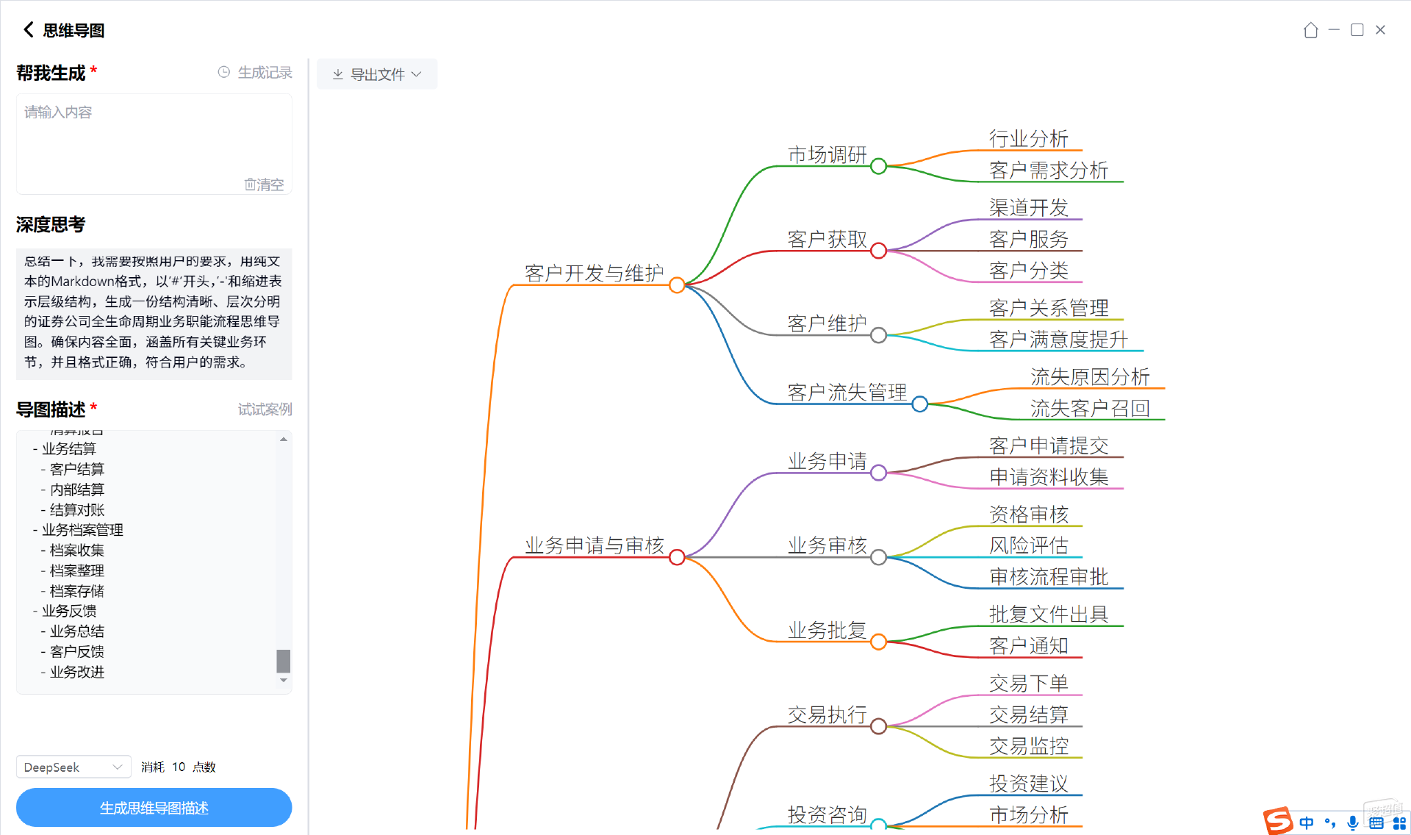Image resolution: width=1411 pixels, height=835 pixels.
Task: Click the 生成思维导图描述 button
Action: (x=154, y=808)
